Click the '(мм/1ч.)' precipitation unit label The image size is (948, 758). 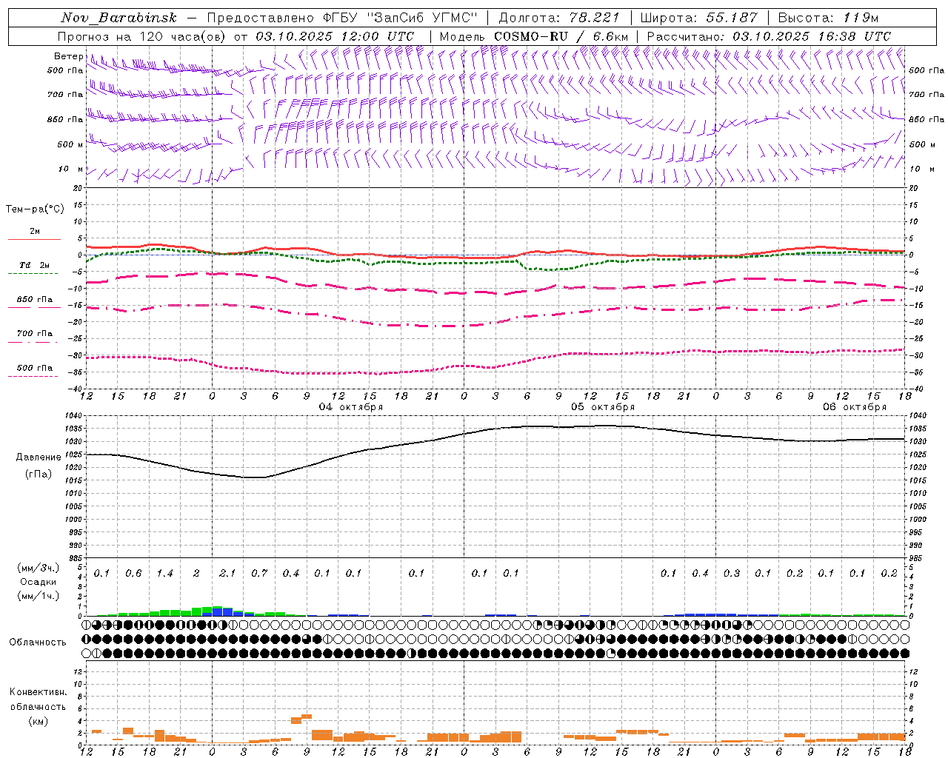click(39, 597)
